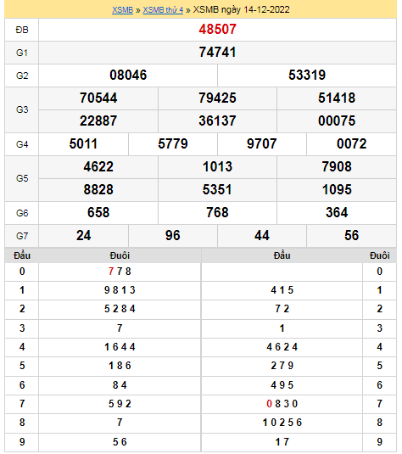Click head digits '0 8 3 0'
This screenshot has height=454, width=402.
pos(282,404)
